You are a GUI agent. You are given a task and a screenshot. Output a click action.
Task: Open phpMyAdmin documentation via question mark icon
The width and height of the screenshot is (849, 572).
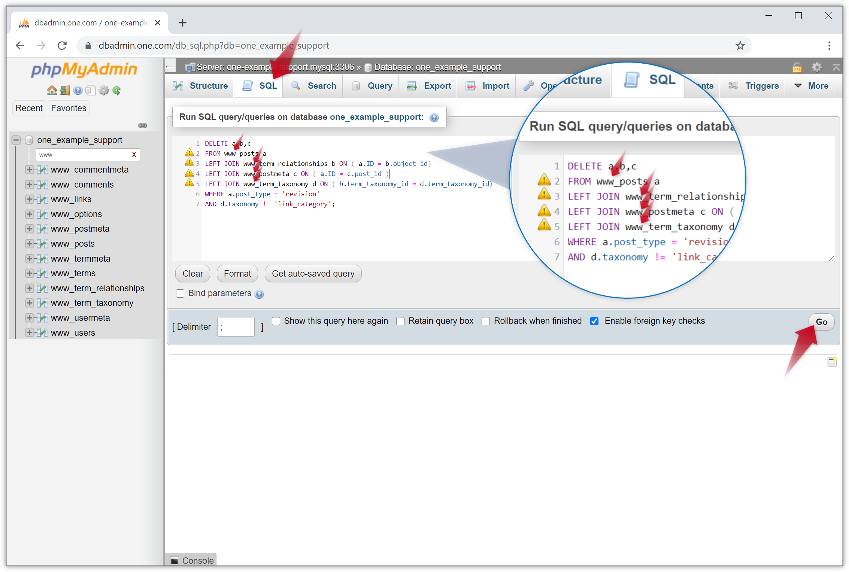point(78,90)
